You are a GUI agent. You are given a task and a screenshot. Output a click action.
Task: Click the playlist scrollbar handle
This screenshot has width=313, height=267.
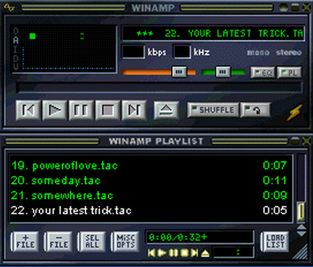[x=301, y=211]
